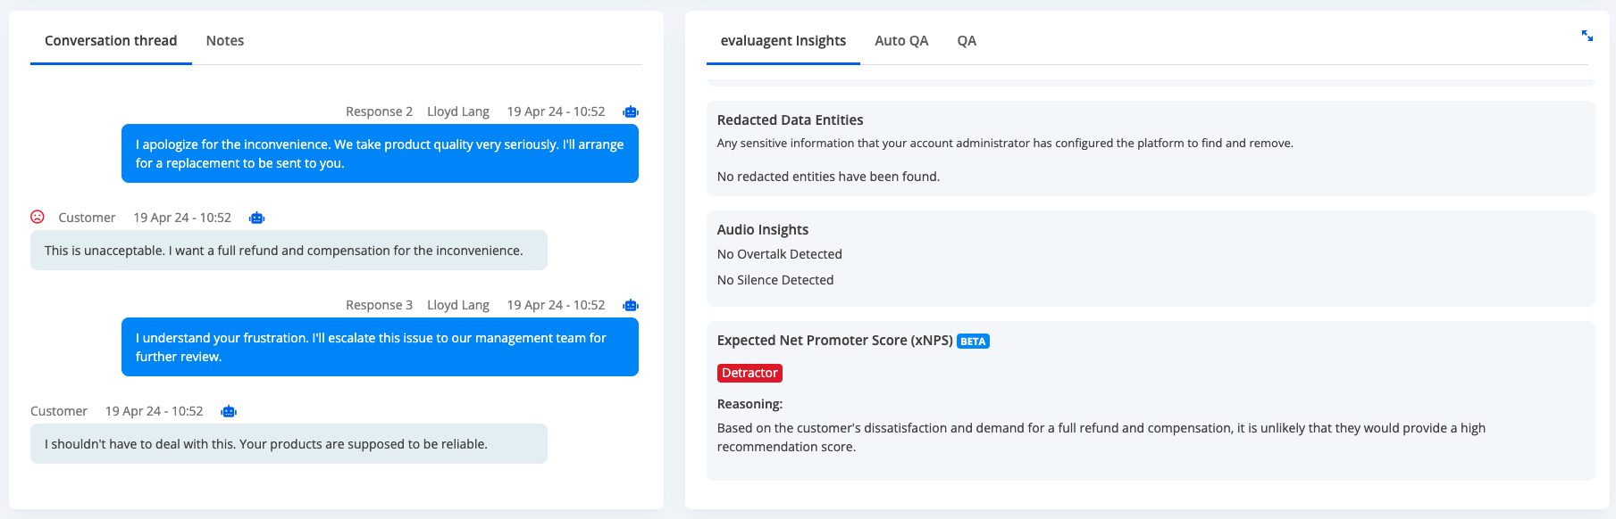Click the Redacted Data Entities heading
The height and width of the screenshot is (519, 1616).
pyautogui.click(x=790, y=120)
